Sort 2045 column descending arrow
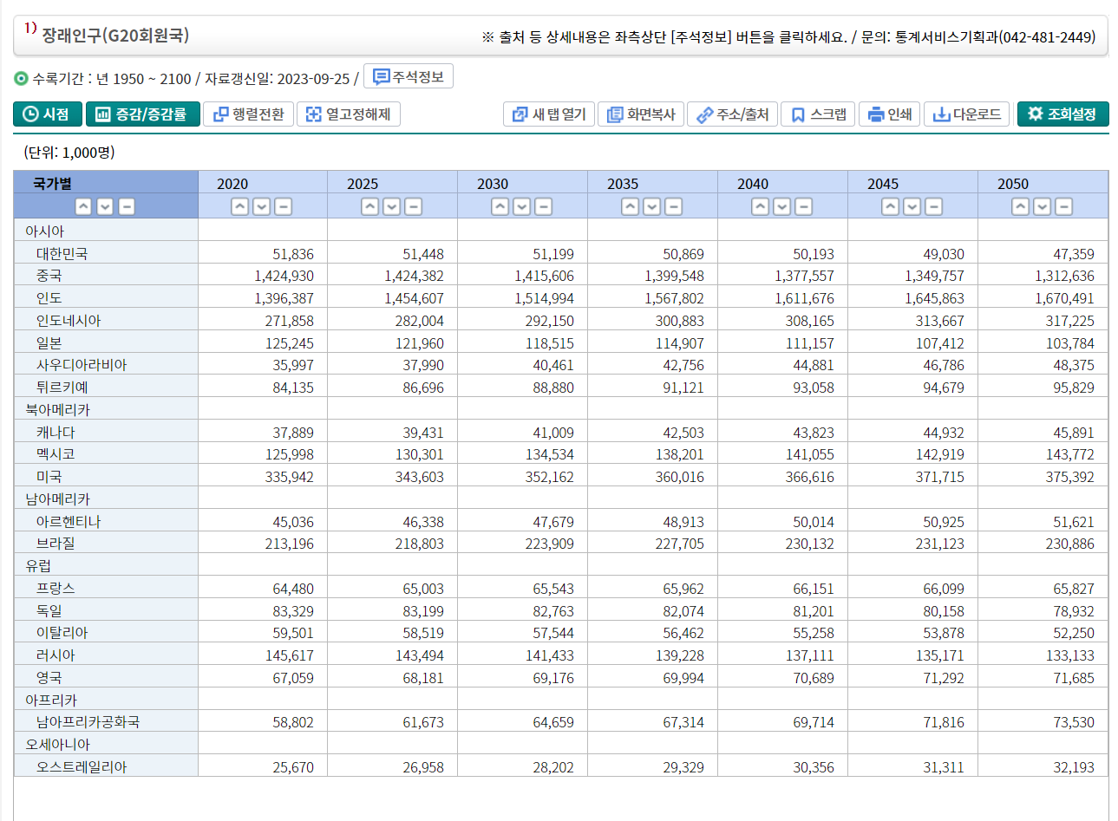The height and width of the screenshot is (821, 1118). [912, 206]
